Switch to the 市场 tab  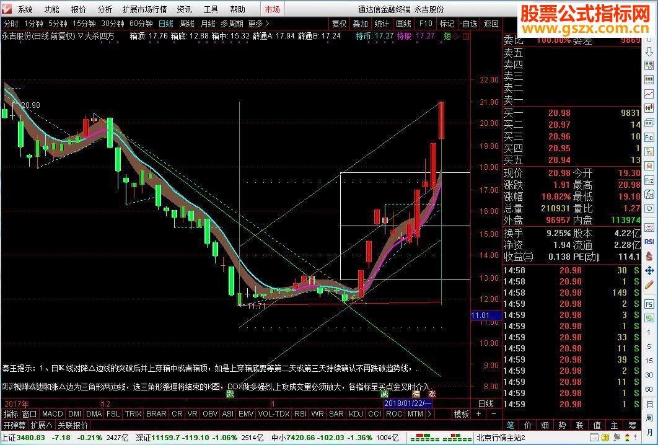(273, 9)
